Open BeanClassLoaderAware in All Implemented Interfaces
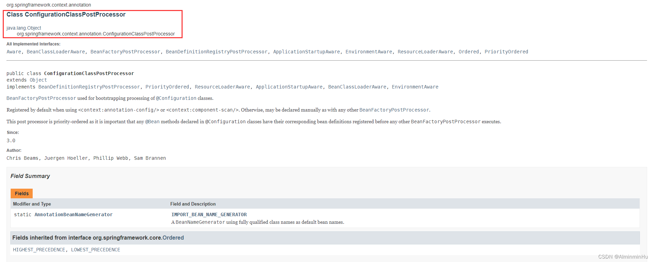 point(56,52)
